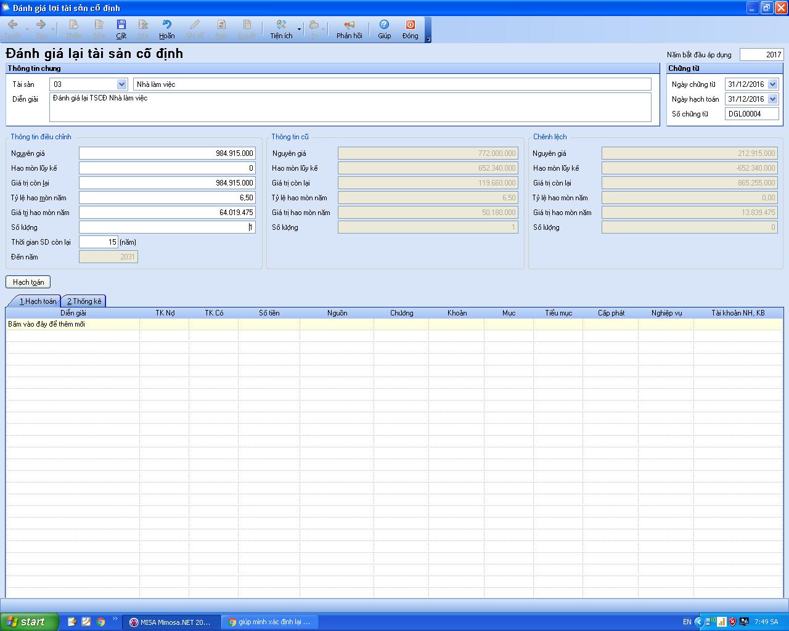Open the Ngày chứng từ date dropdown
This screenshot has width=789, height=631.
point(773,84)
